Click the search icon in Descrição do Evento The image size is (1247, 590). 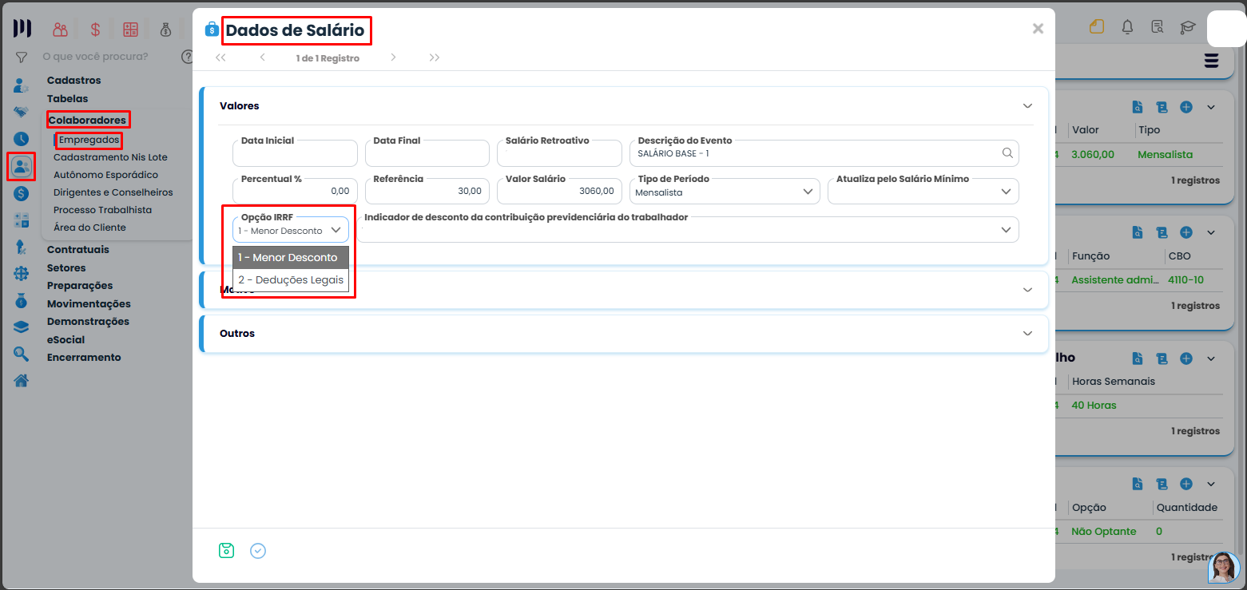[1007, 153]
